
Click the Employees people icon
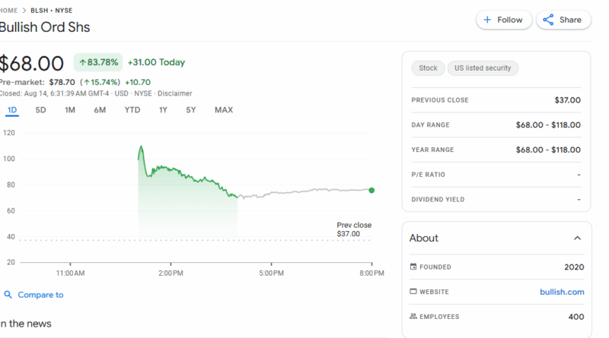(x=413, y=316)
